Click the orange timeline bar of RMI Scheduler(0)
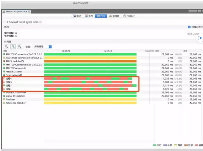The height and width of the screenshot is (151, 203). click(x=90, y=61)
